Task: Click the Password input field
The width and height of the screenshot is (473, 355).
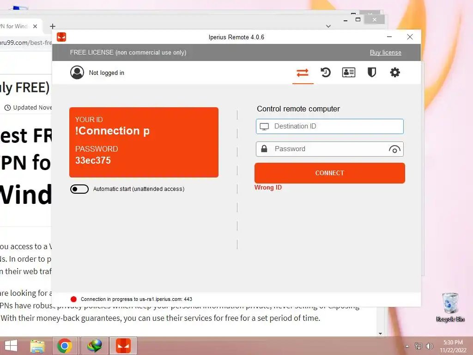Action: 329,149
